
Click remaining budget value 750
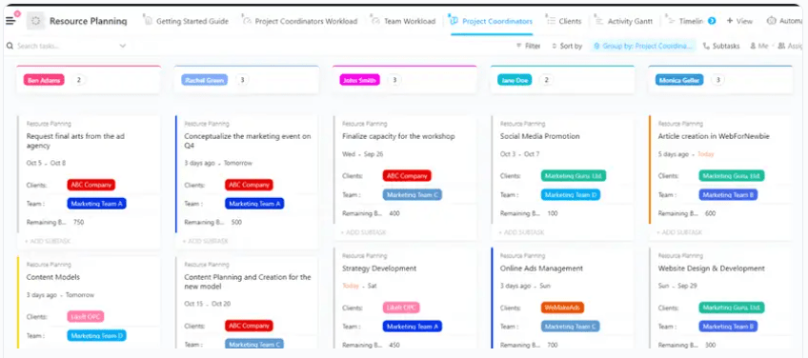(x=78, y=223)
